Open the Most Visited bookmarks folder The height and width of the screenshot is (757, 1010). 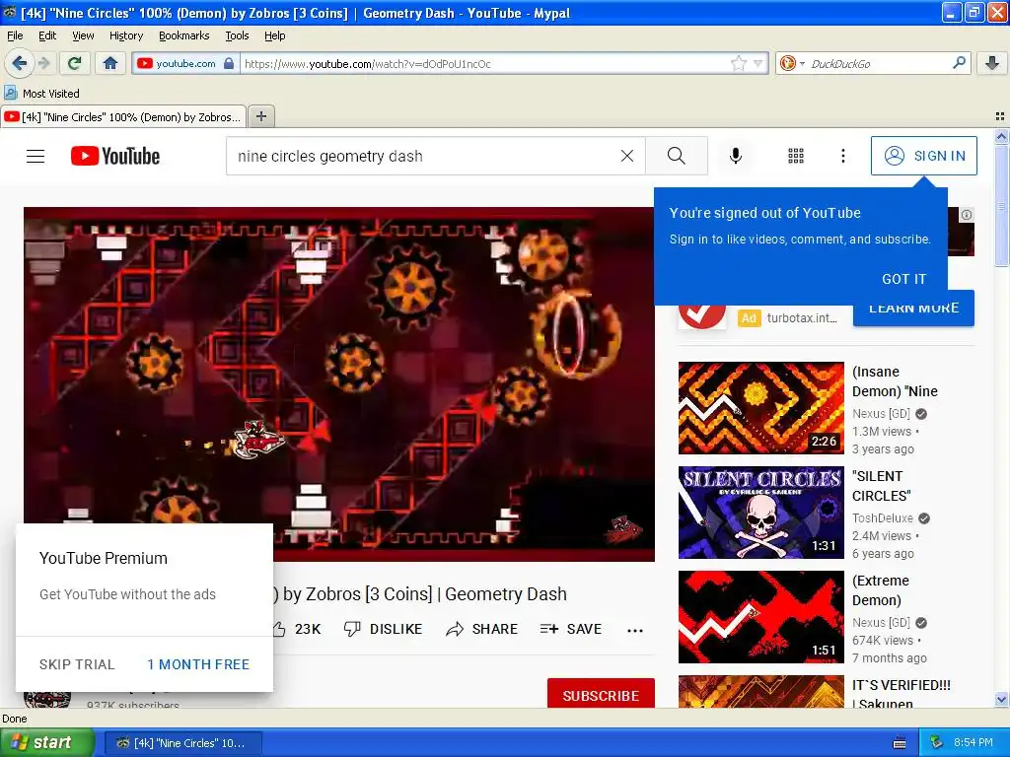point(41,94)
